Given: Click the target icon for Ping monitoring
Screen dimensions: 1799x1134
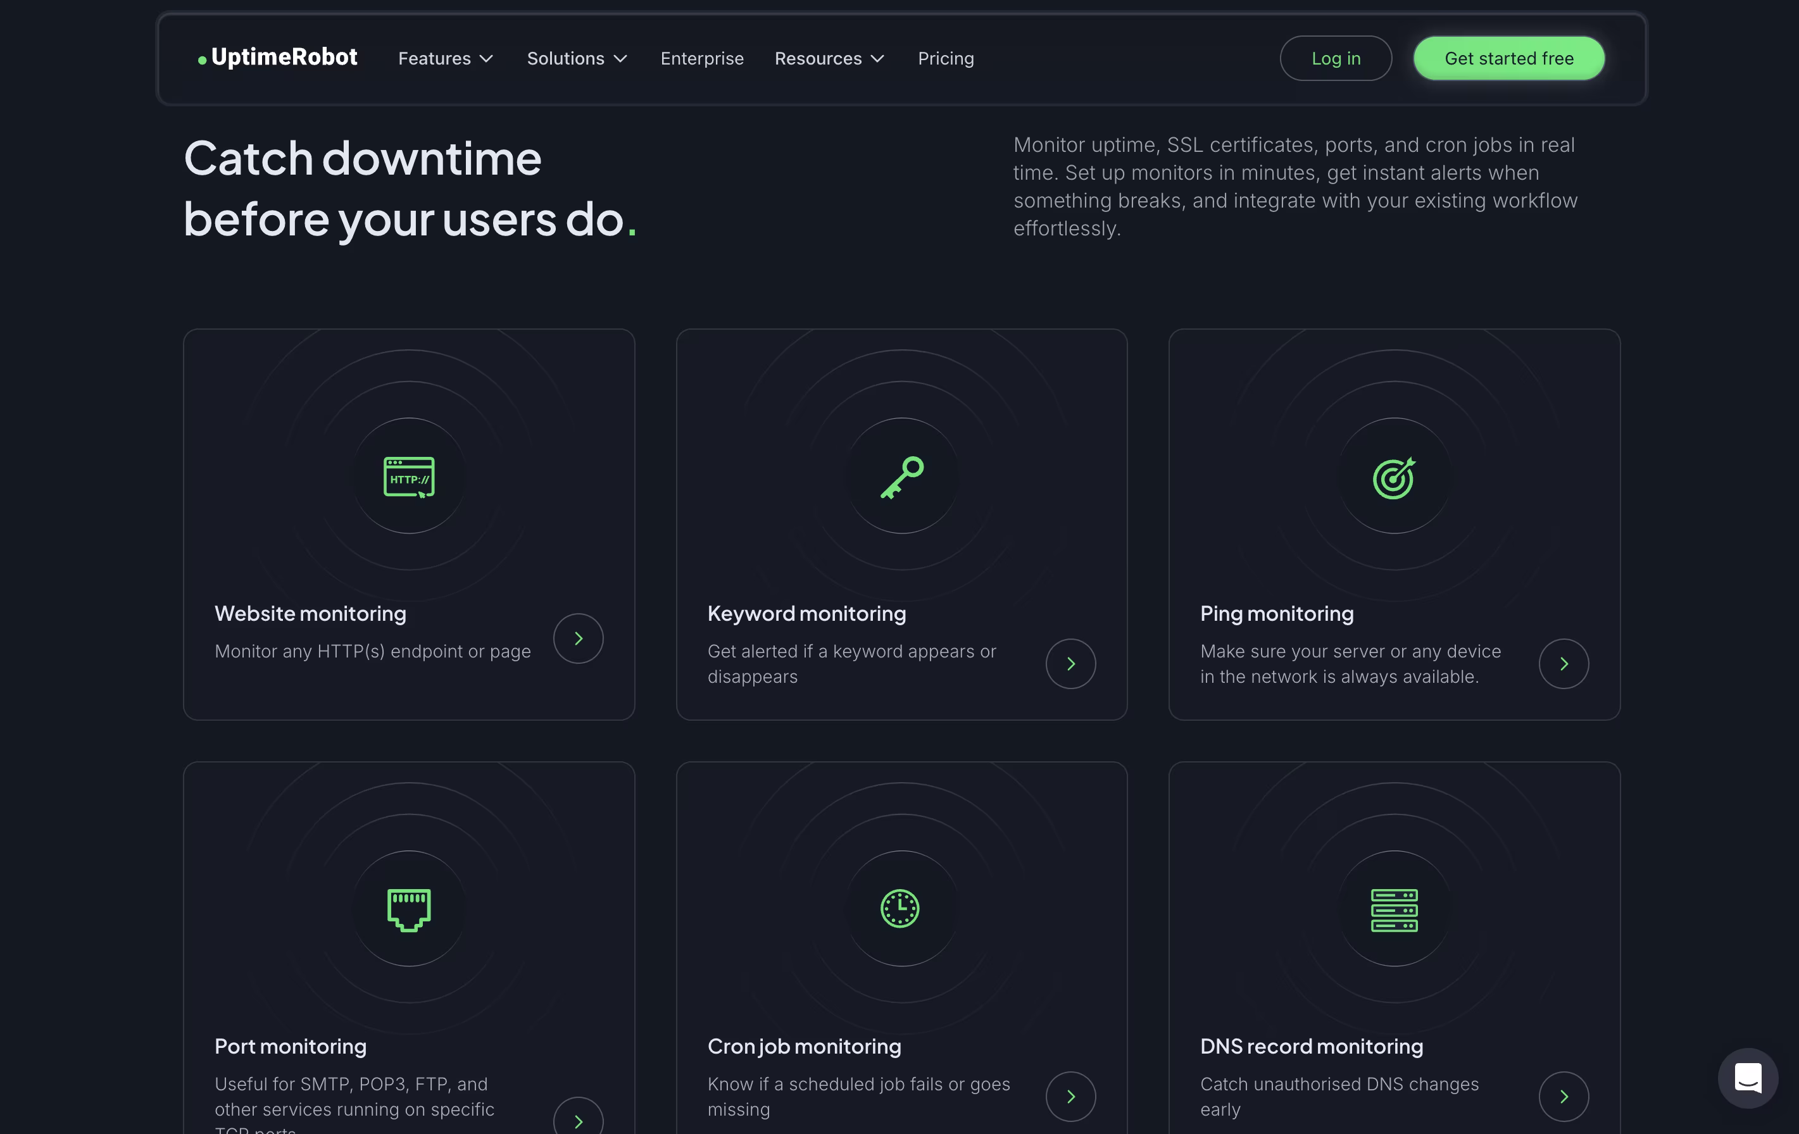Looking at the screenshot, I should [1393, 477].
